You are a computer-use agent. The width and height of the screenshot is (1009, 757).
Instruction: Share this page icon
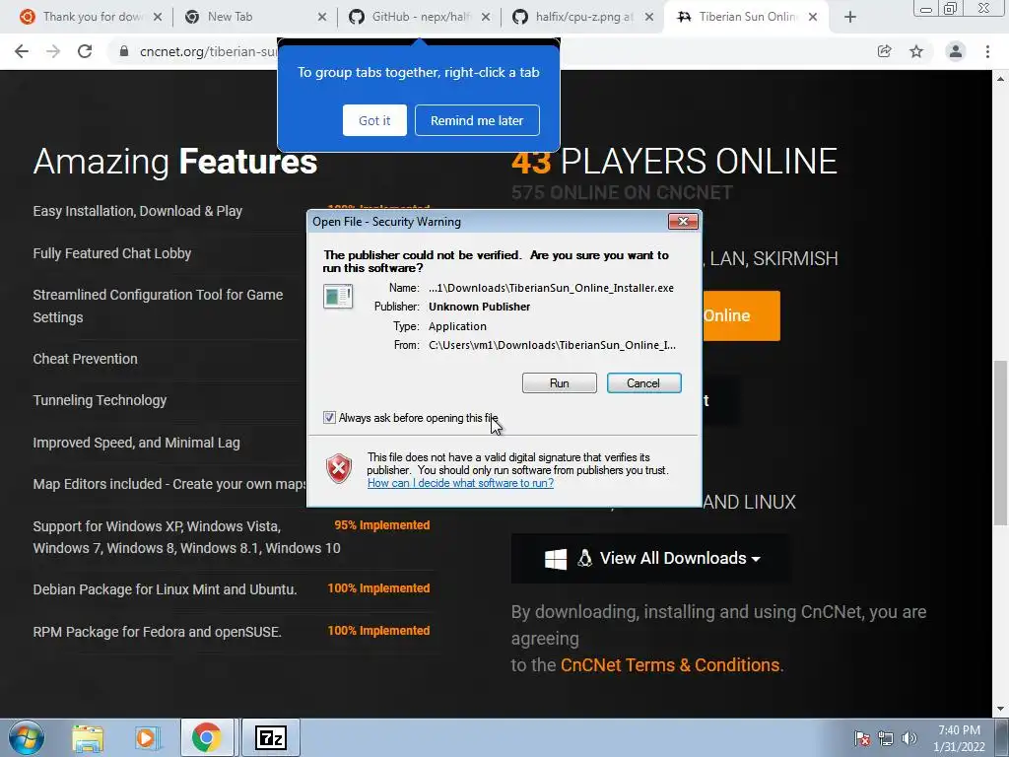pyautogui.click(x=885, y=51)
